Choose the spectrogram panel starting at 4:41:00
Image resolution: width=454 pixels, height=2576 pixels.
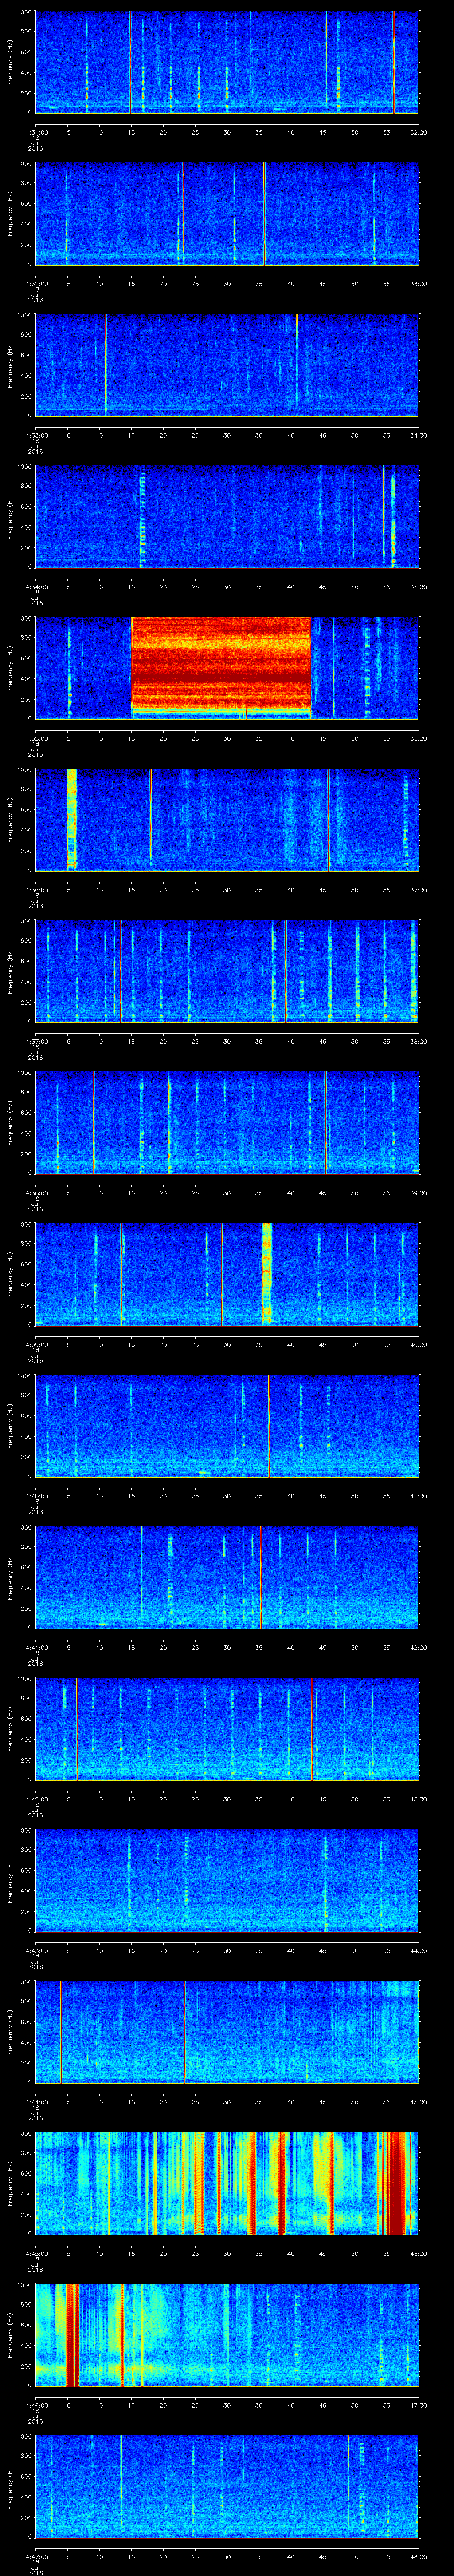point(227,1577)
